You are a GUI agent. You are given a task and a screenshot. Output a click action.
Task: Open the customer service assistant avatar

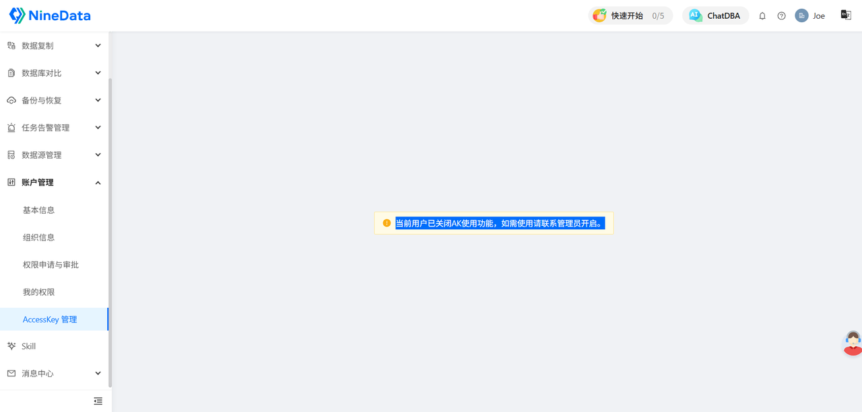(x=853, y=343)
